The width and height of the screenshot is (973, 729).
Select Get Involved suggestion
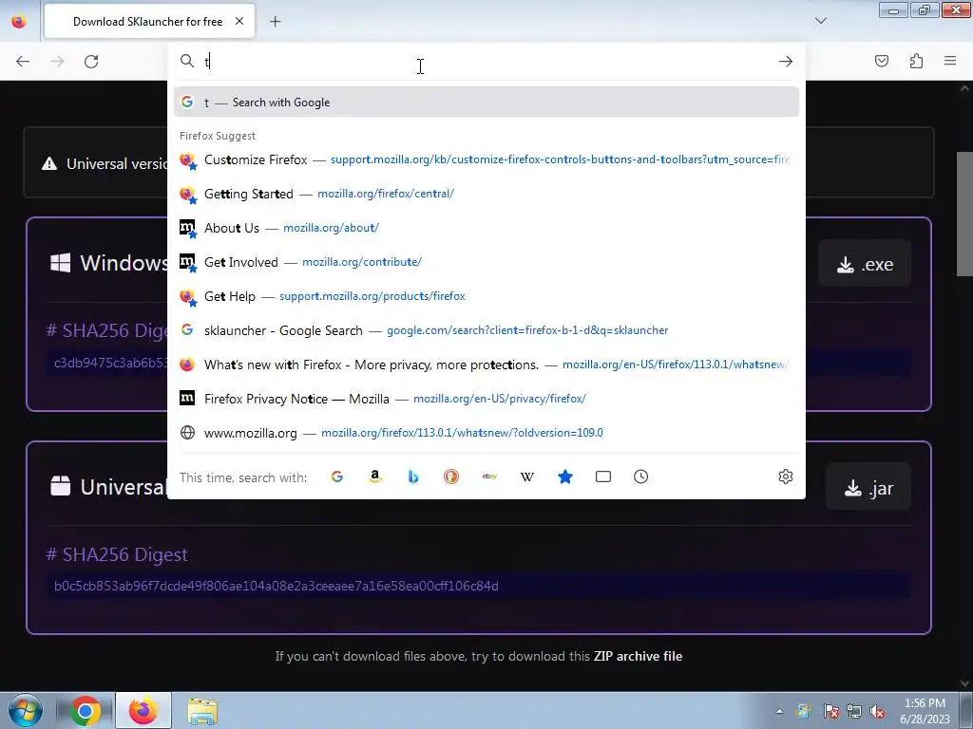point(486,262)
